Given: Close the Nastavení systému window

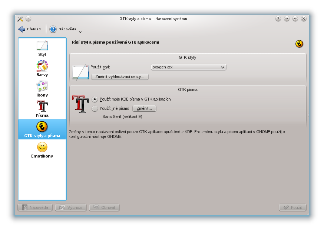Looking at the screenshot, I should [304, 19].
